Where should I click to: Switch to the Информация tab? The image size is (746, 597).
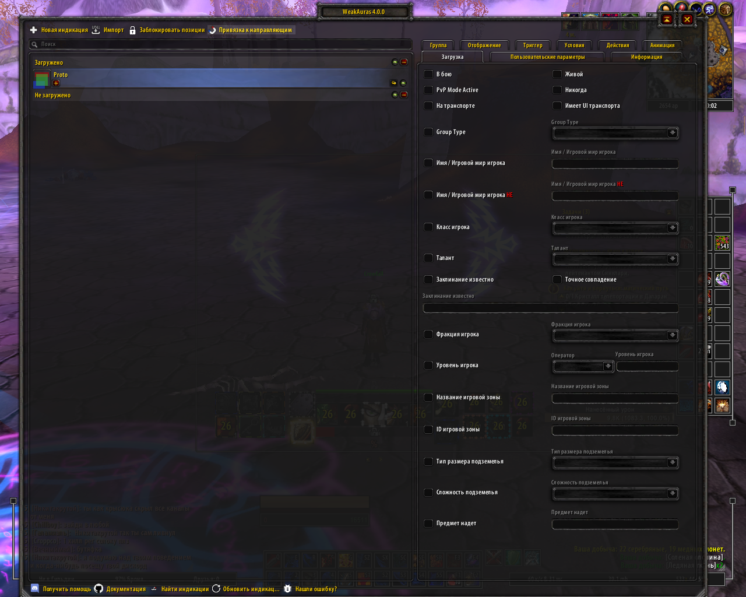click(x=646, y=57)
